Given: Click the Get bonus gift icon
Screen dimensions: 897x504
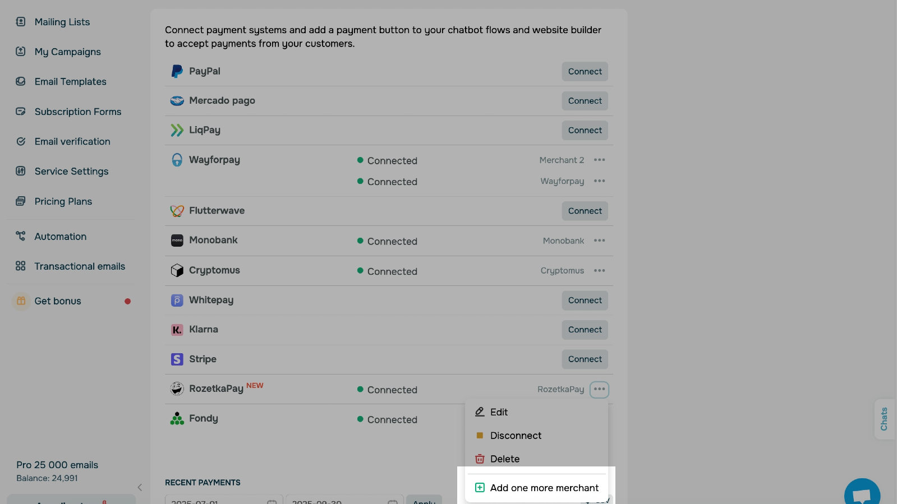Looking at the screenshot, I should (21, 301).
